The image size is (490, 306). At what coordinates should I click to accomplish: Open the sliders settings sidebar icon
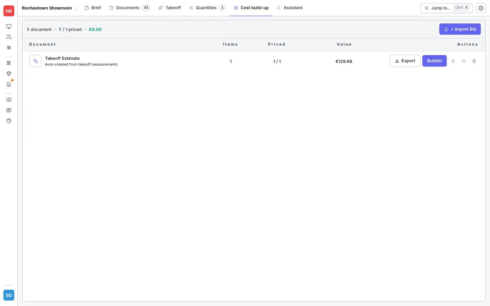[9, 48]
